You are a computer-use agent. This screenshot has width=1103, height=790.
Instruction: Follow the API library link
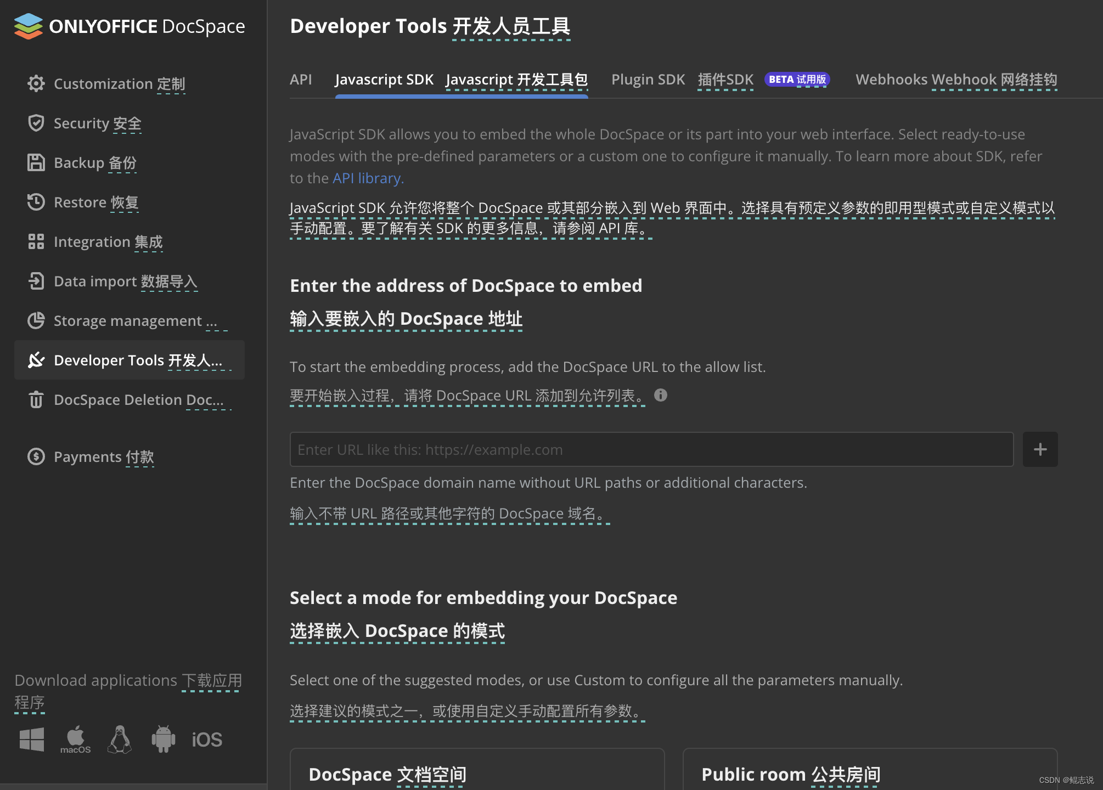[368, 178]
